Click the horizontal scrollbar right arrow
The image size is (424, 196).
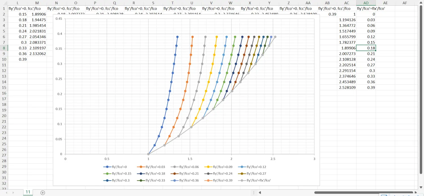[x=416, y=193]
